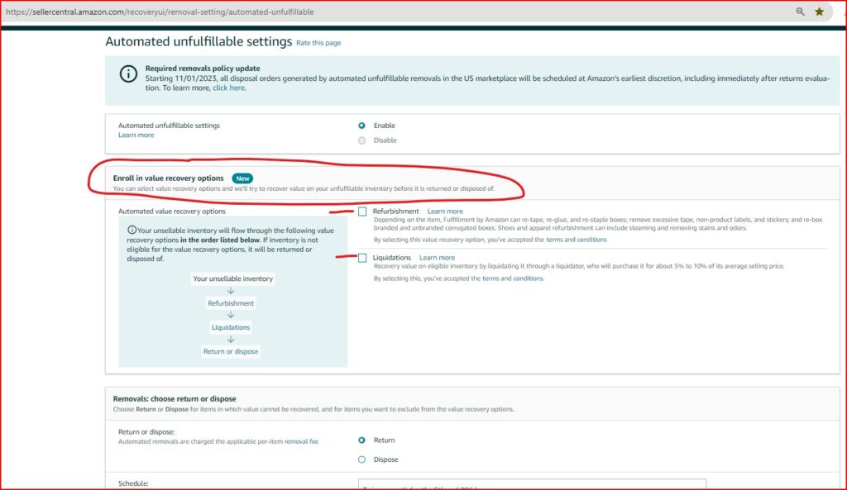Open Learn more next to Liquidations
This screenshot has height=490, width=847.
click(437, 258)
